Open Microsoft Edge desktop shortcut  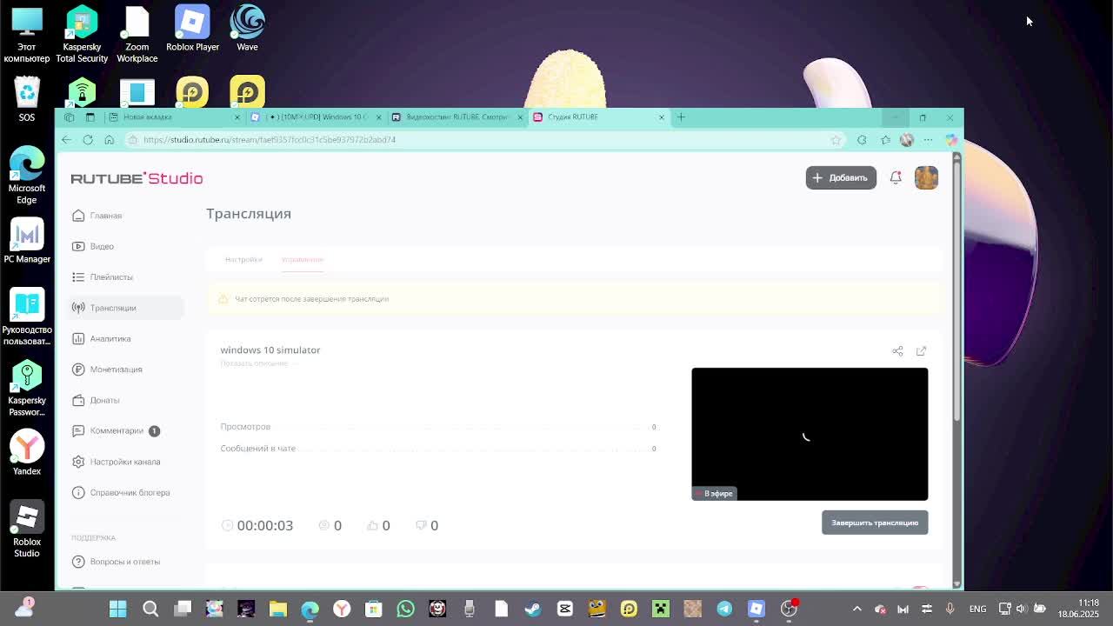point(27,175)
